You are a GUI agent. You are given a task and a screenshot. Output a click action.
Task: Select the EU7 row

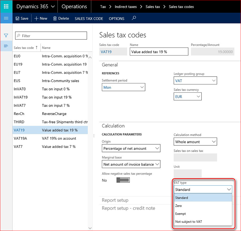tap(50, 72)
